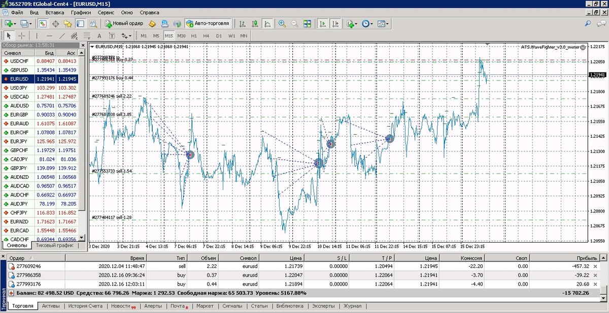The width and height of the screenshot is (609, 313).
Task: Sort Market Watch by Символ header
Action: click(x=17, y=53)
